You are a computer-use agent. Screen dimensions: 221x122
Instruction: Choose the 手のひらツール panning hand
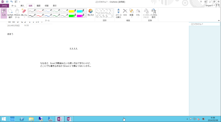17,13
